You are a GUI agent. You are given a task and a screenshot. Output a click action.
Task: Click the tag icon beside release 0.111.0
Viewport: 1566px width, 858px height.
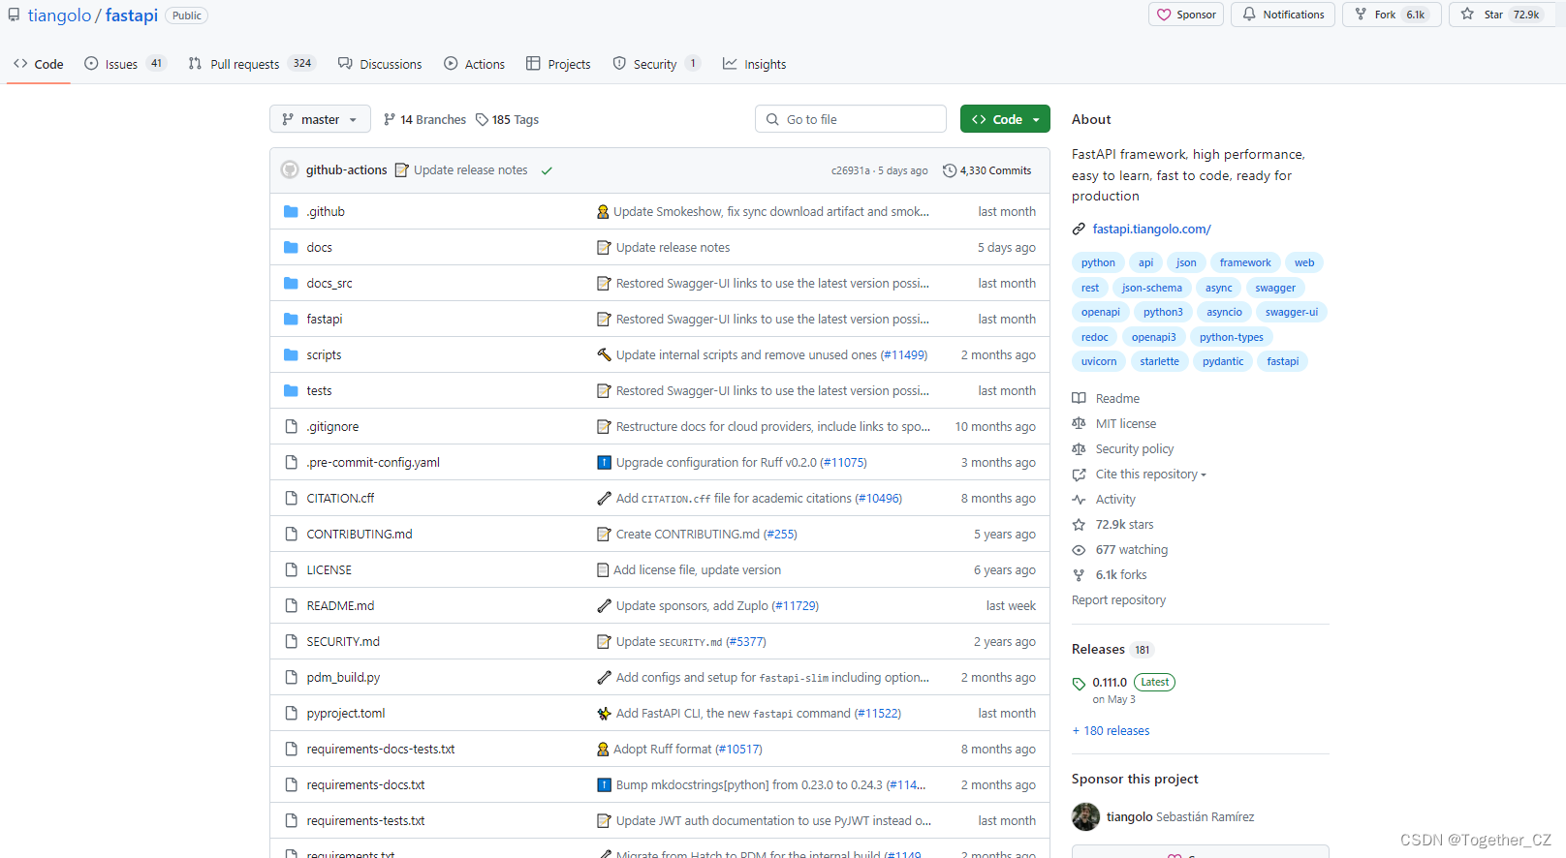click(x=1079, y=684)
